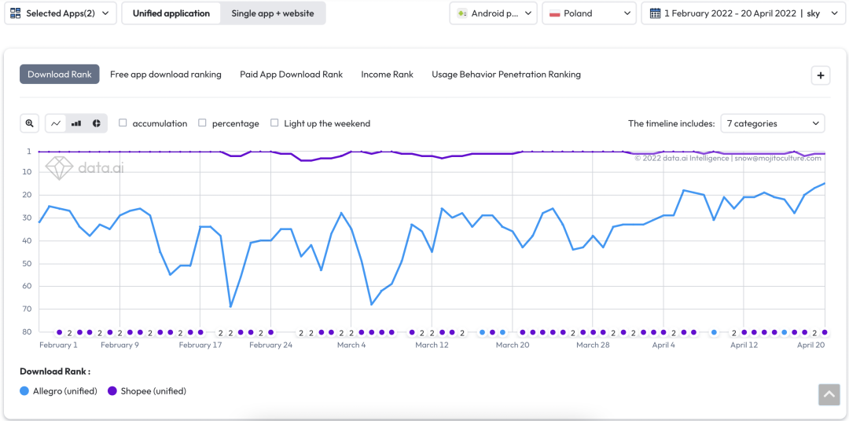Enable the accumulation checkbox

tap(123, 123)
